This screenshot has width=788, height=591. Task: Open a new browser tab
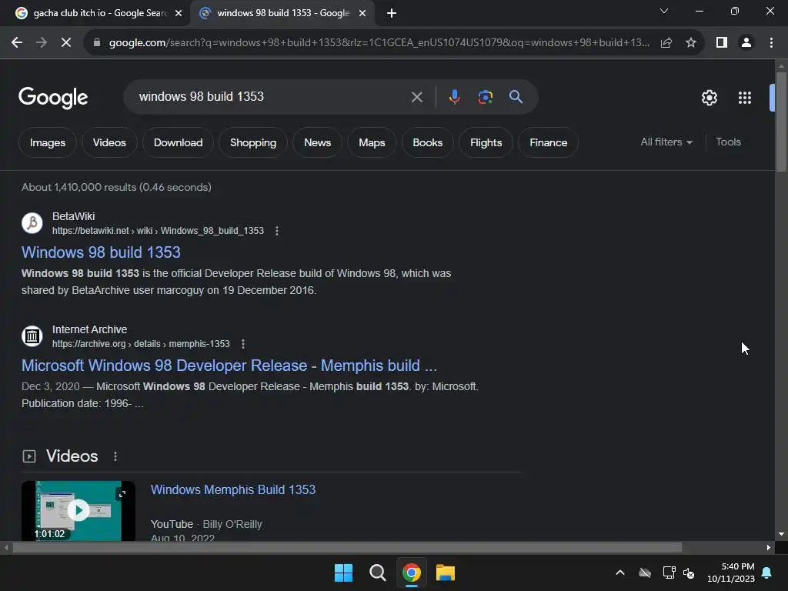coord(392,13)
